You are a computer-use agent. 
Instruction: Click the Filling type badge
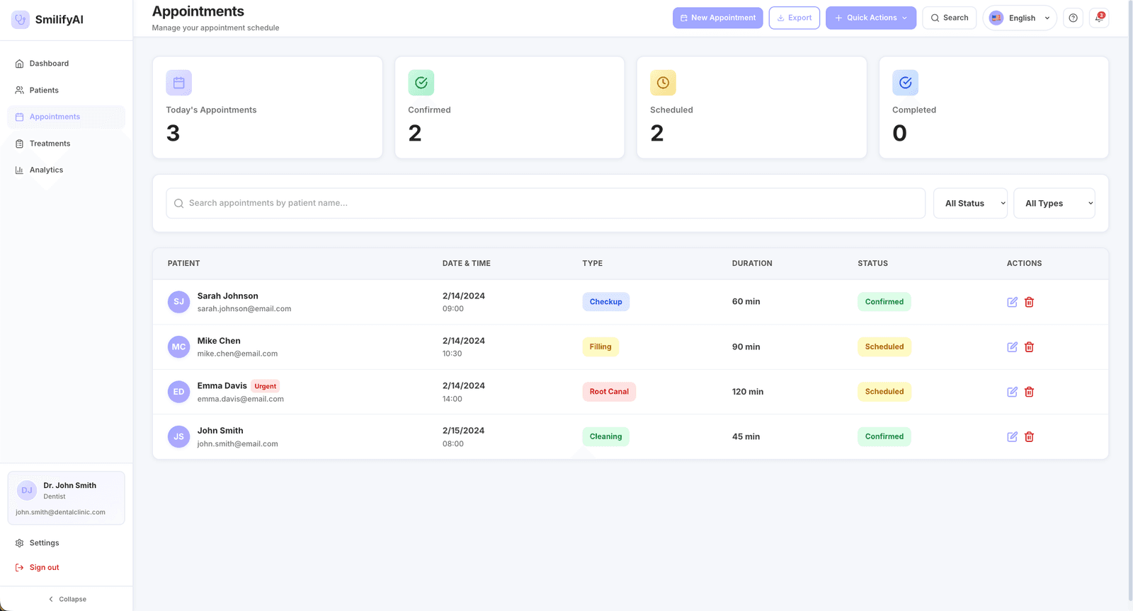[x=600, y=347]
